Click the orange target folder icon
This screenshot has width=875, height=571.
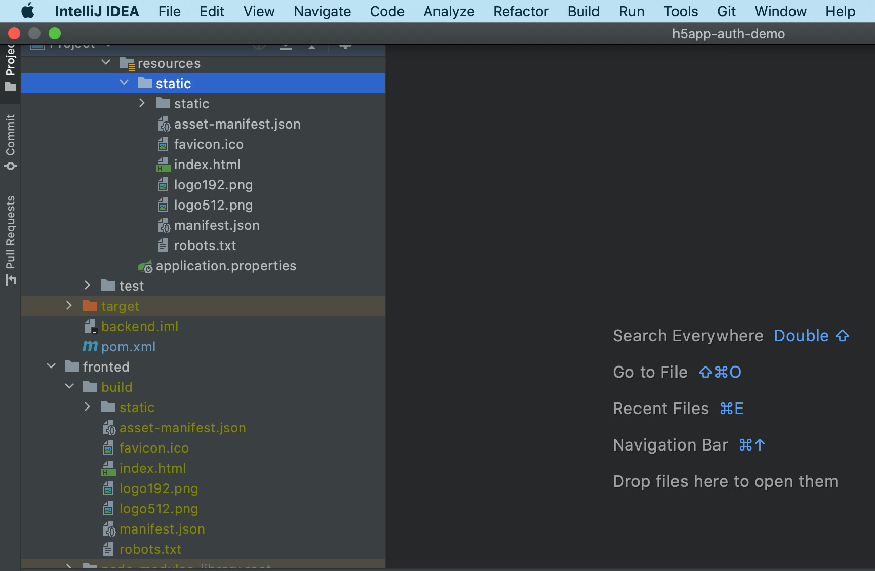coord(90,306)
